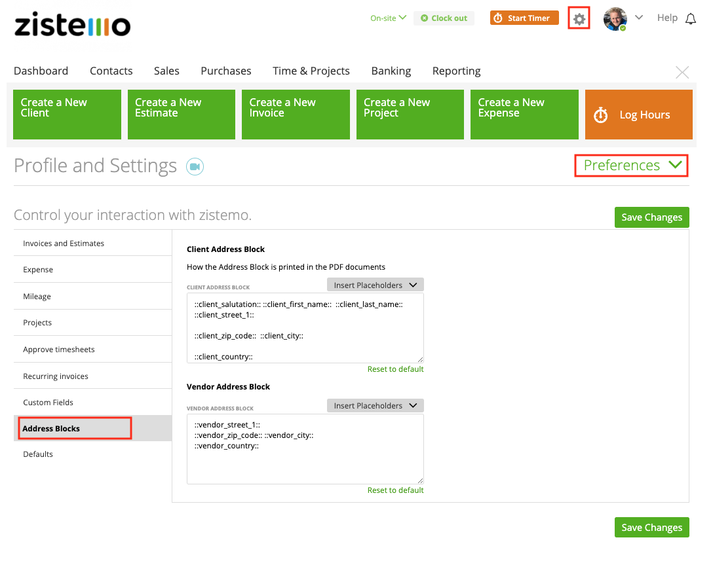This screenshot has height=561, width=713.
Task: Open the Reporting menu
Action: (x=457, y=71)
